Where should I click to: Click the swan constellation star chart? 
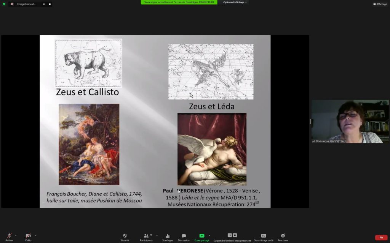click(211, 72)
